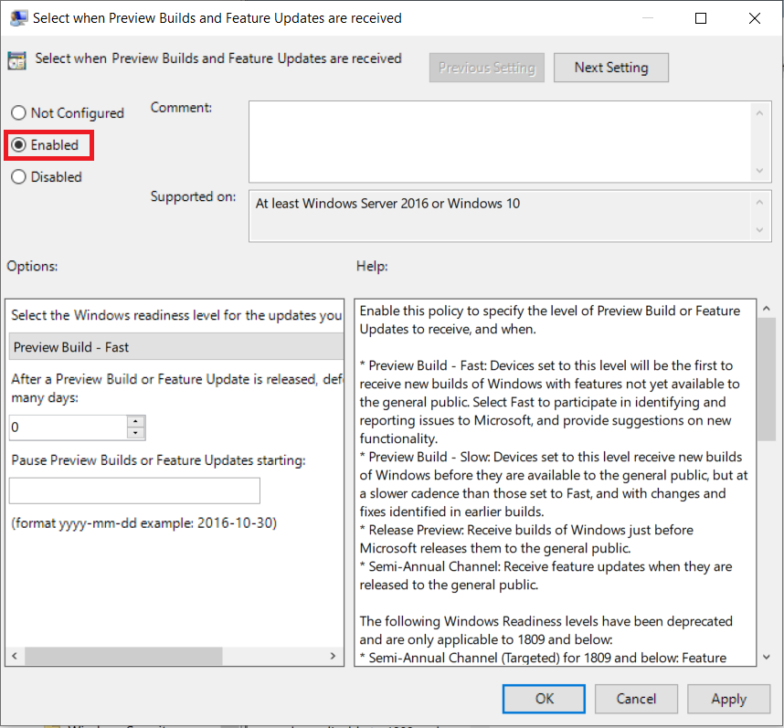Viewport: 784px width, 728px height.
Task: Cancel the policy changes
Action: click(636, 699)
